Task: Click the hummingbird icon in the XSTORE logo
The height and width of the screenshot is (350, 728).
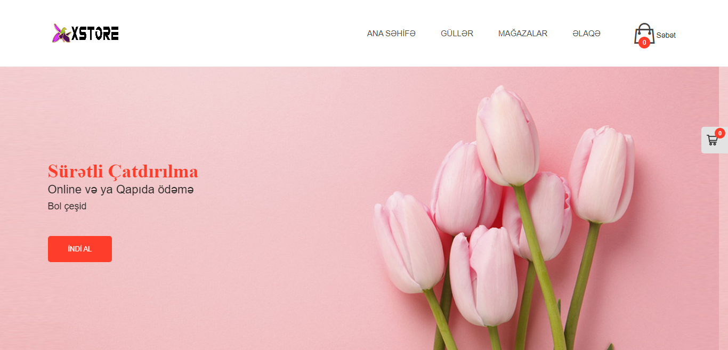Action: (61, 34)
